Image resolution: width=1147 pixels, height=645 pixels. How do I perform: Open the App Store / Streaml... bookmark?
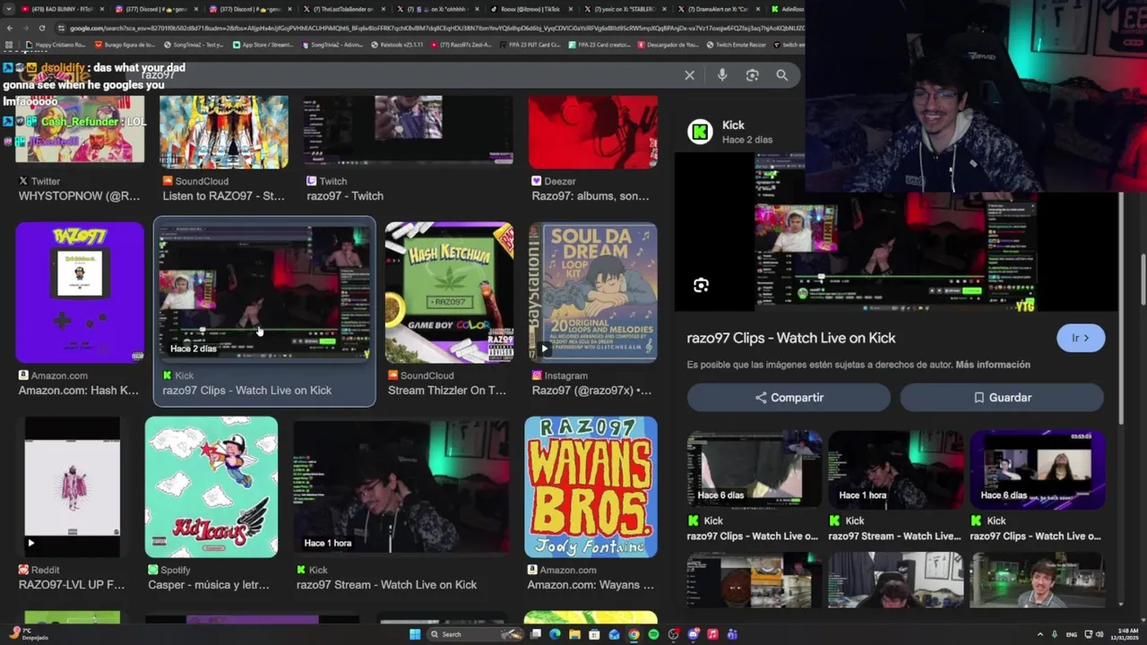(263, 44)
